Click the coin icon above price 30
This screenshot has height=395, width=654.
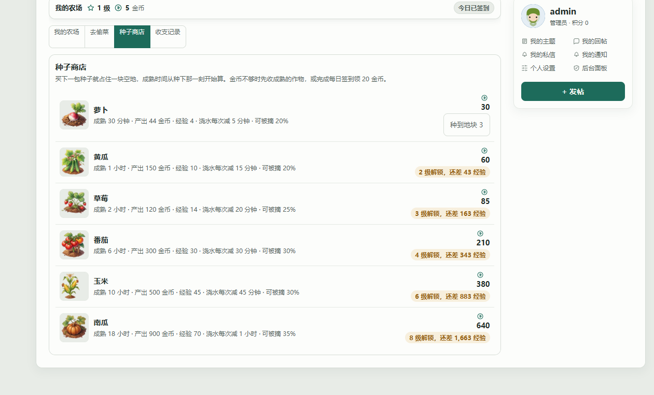(484, 98)
